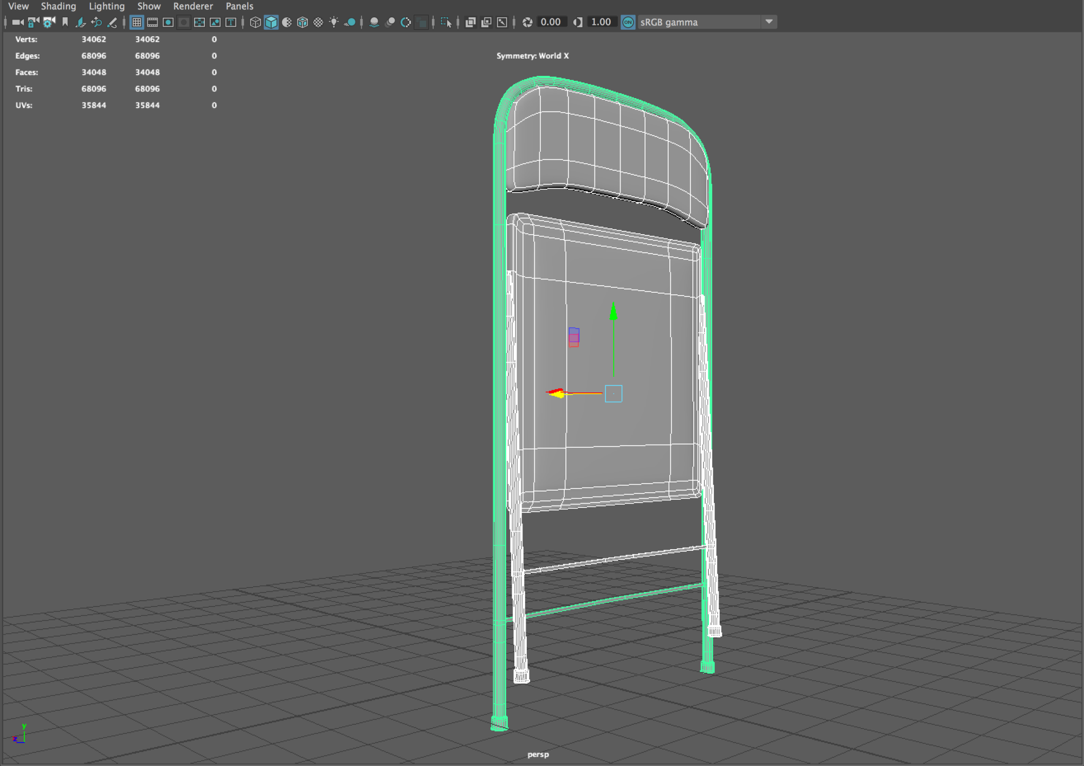The image size is (1084, 766).
Task: Click the 'Verts:' heads-up label
Action: pos(26,39)
